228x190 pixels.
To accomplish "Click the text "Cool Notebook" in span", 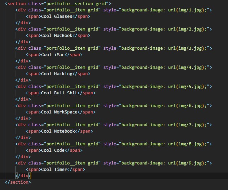I will pos(58,131).
